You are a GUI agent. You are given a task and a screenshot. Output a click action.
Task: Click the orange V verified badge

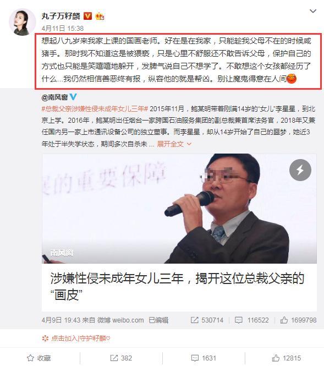tap(88, 16)
